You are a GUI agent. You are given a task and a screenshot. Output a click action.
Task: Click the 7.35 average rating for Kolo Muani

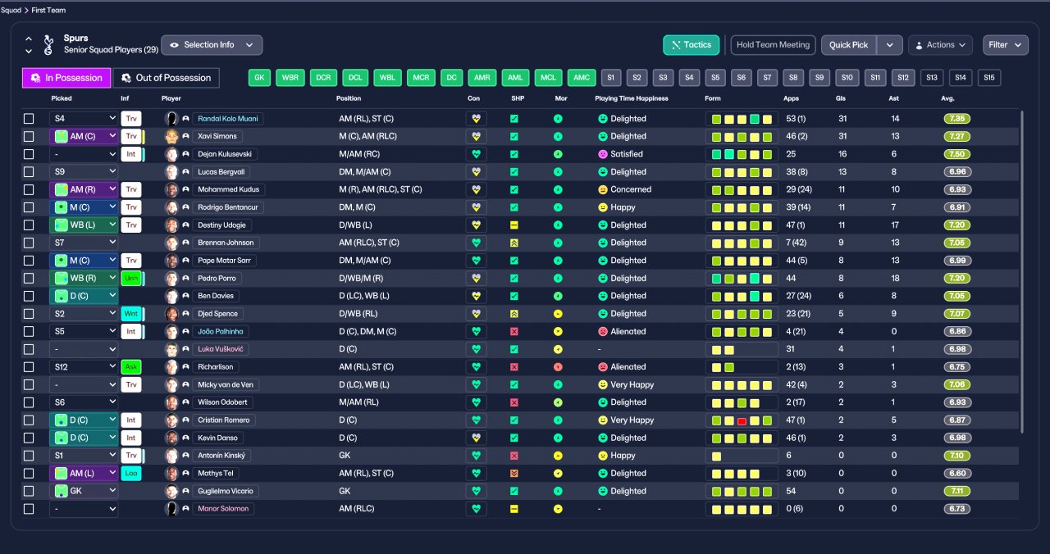(x=956, y=119)
